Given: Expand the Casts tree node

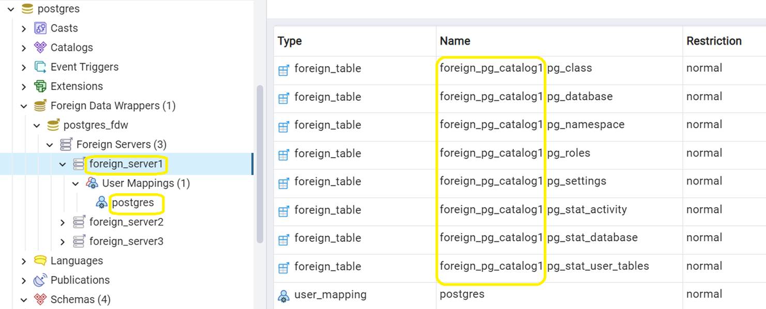Looking at the screenshot, I should click(x=24, y=28).
